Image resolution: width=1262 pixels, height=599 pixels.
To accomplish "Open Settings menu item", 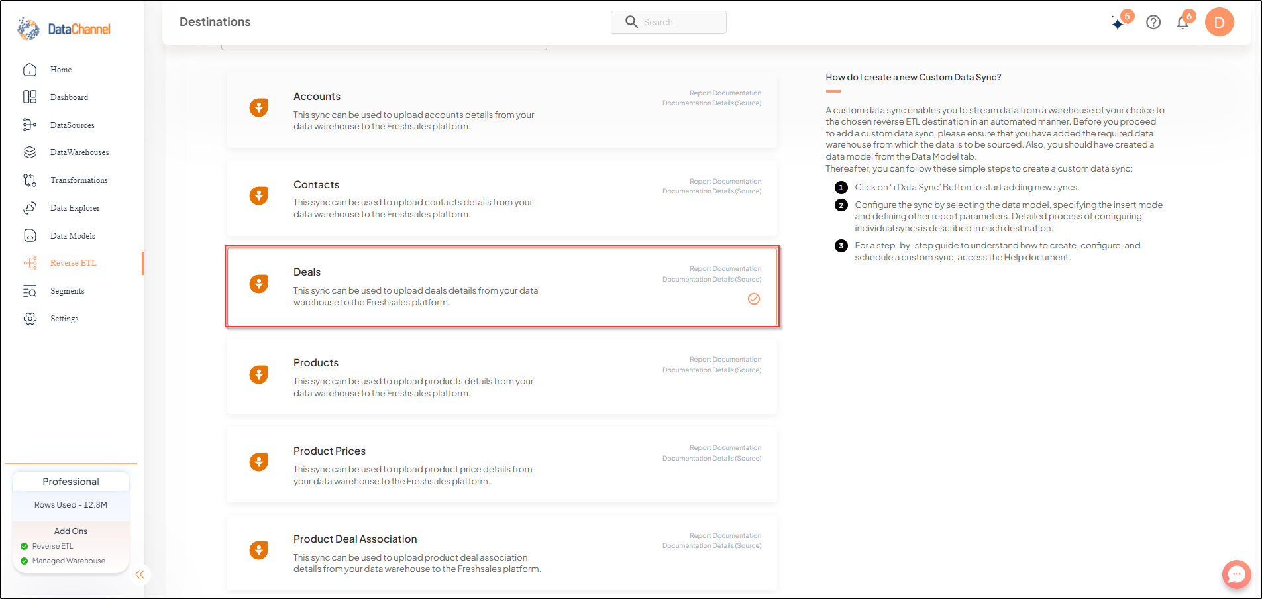I will click(64, 319).
